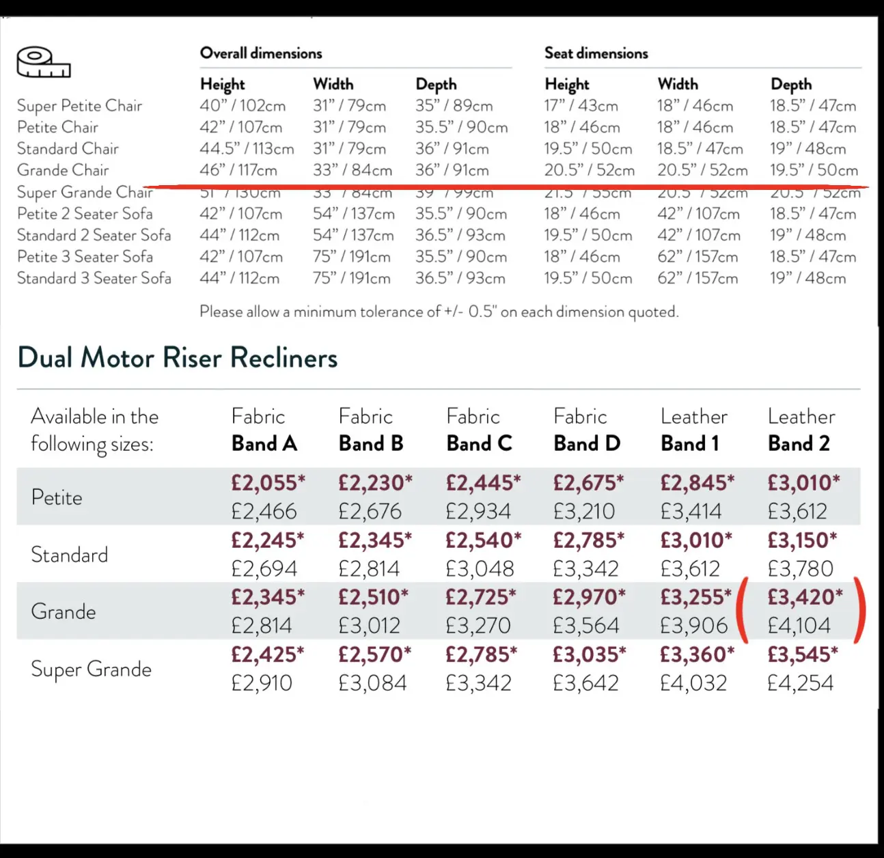The height and width of the screenshot is (858, 884).
Task: Click the circled Grande £3,420 price
Action: coord(804,598)
